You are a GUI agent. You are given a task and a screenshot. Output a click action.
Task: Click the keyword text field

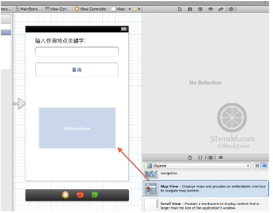[x=77, y=52]
